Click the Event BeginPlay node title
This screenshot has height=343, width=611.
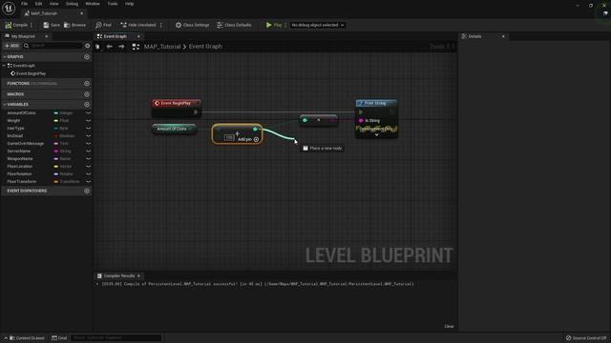pos(176,103)
